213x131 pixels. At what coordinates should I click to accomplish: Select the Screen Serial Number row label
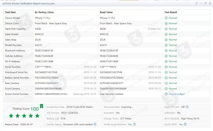17,94
